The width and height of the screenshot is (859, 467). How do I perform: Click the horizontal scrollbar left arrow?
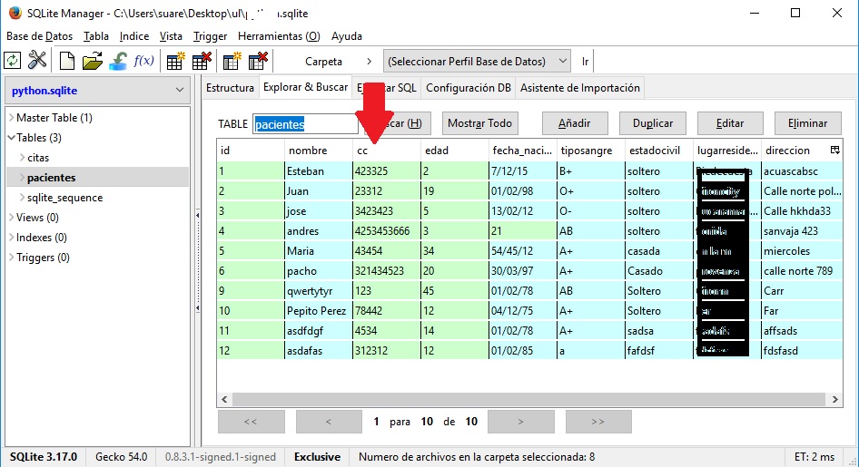point(224,399)
